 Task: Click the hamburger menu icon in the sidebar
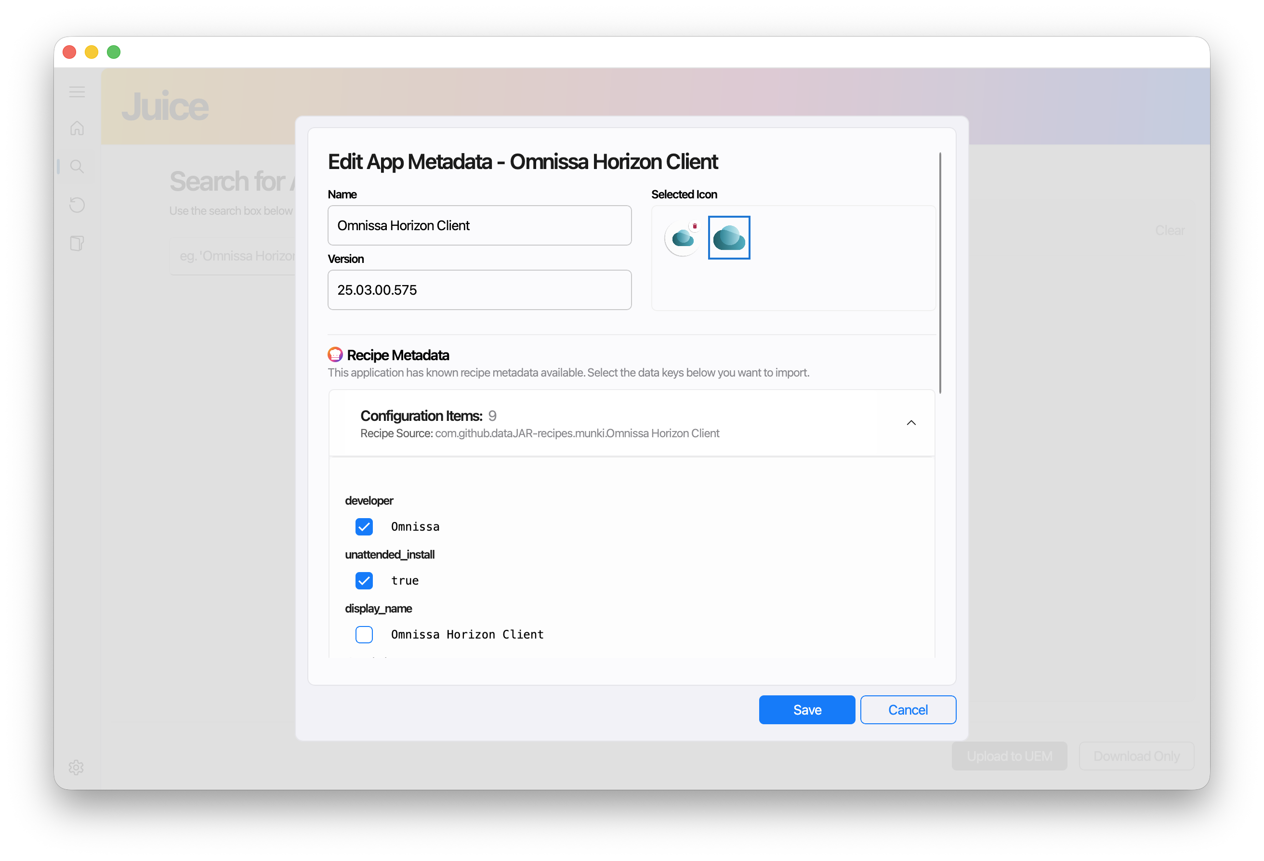[77, 92]
